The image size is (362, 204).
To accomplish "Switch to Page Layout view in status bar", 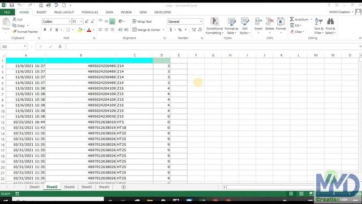I will [301, 194].
